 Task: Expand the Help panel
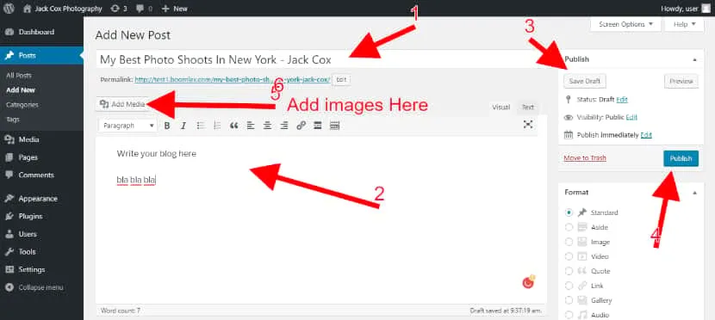pyautogui.click(x=685, y=25)
